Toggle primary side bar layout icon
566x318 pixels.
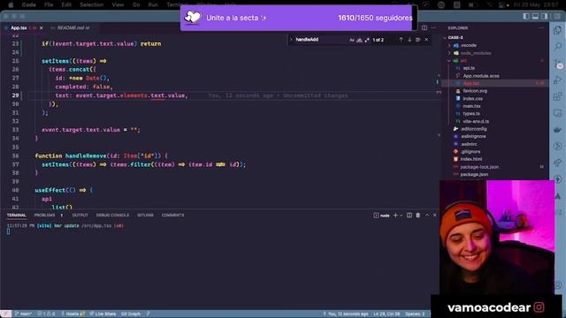click(526, 16)
